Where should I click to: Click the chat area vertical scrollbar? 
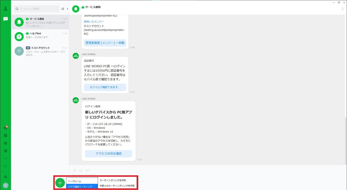tap(345, 141)
